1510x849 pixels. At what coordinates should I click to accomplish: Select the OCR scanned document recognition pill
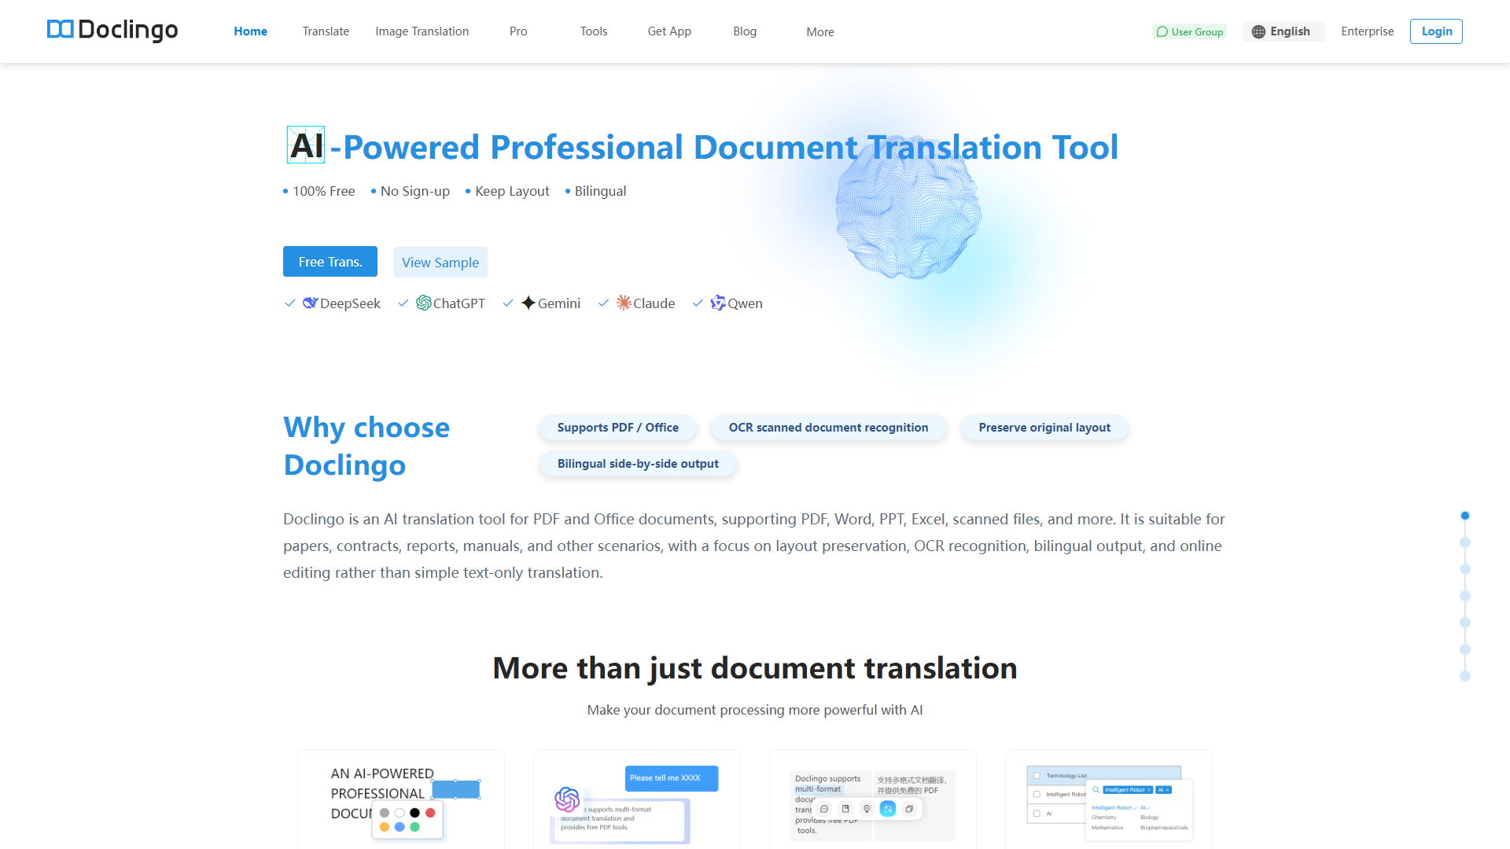(x=828, y=428)
